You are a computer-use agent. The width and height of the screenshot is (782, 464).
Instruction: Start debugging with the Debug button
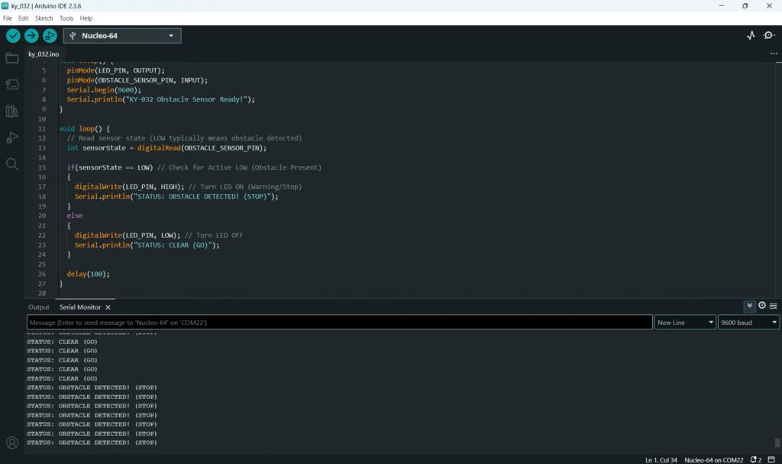(x=50, y=36)
